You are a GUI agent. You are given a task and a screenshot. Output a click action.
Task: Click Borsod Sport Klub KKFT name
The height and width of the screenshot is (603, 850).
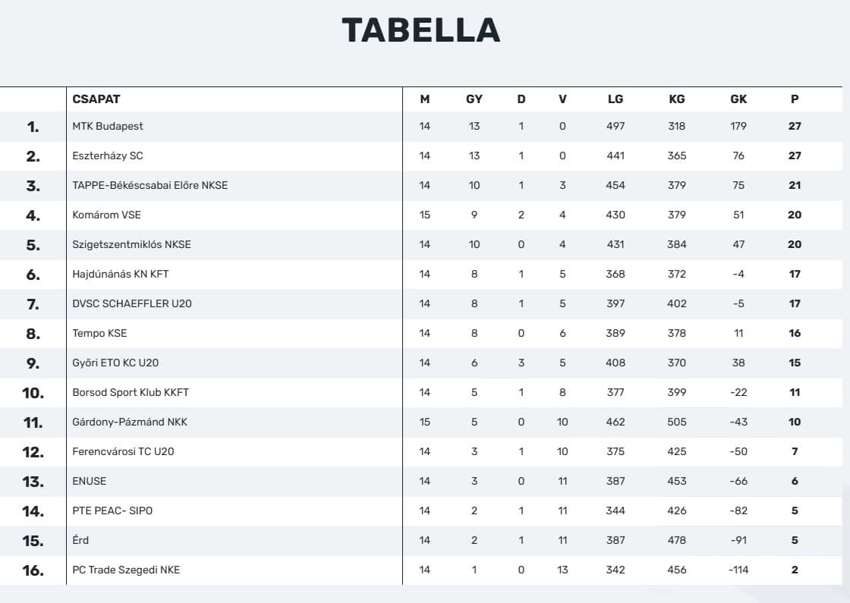[131, 392]
